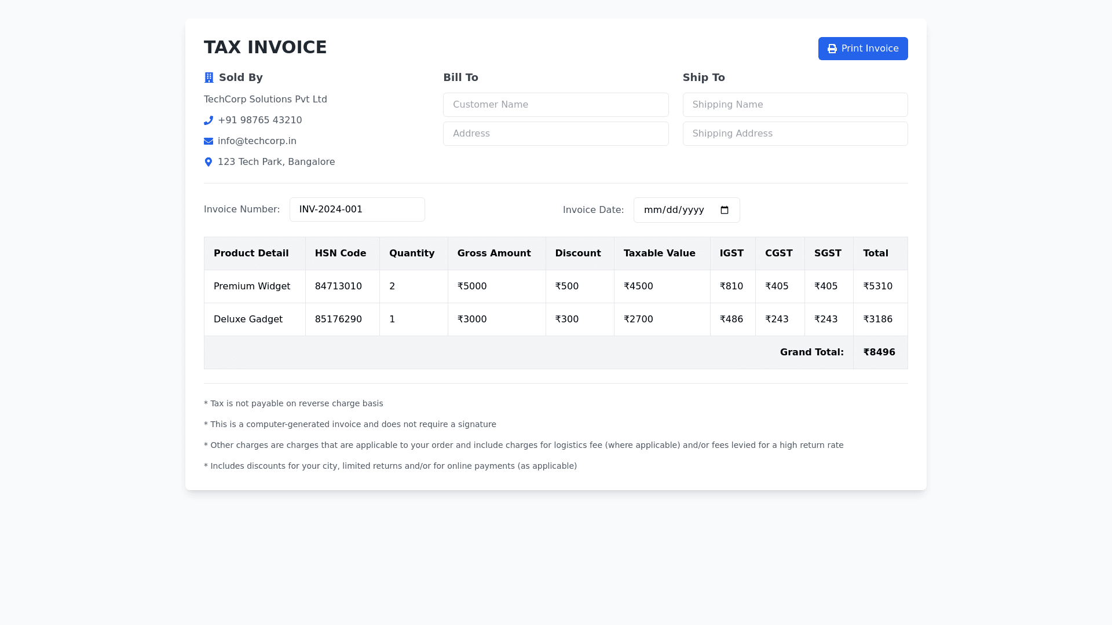Click the TAX INVOICE heading
Image resolution: width=1112 pixels, height=625 pixels.
coord(265,47)
